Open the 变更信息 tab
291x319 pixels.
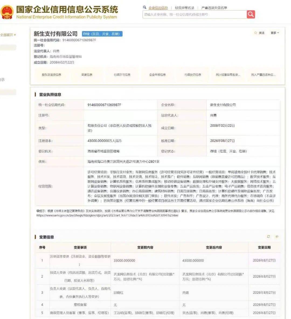(87, 75)
